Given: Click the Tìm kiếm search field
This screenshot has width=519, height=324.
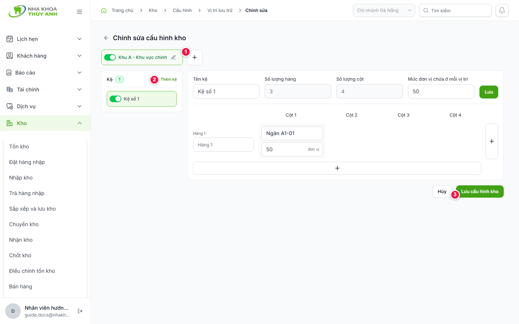Looking at the screenshot, I should tap(455, 10).
